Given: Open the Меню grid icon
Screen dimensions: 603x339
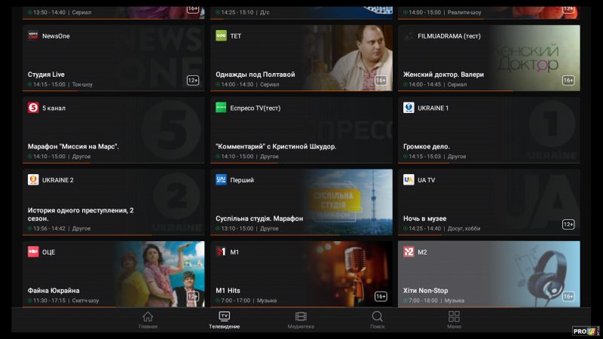Looking at the screenshot, I should (454, 317).
